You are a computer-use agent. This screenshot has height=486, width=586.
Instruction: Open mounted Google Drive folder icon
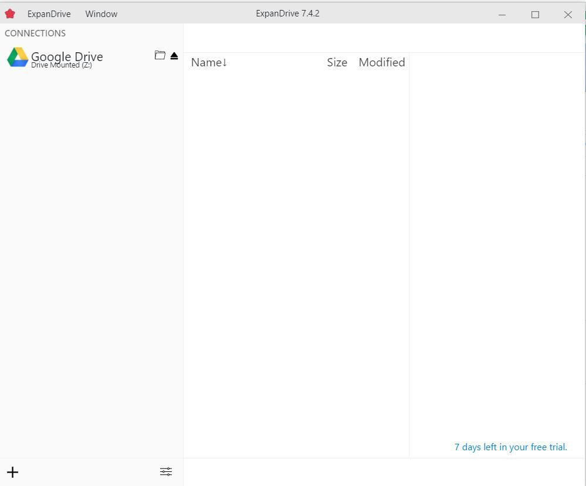coord(160,55)
